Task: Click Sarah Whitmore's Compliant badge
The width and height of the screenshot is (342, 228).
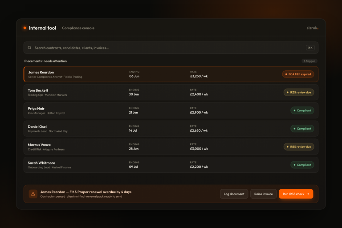Action: 302,165
